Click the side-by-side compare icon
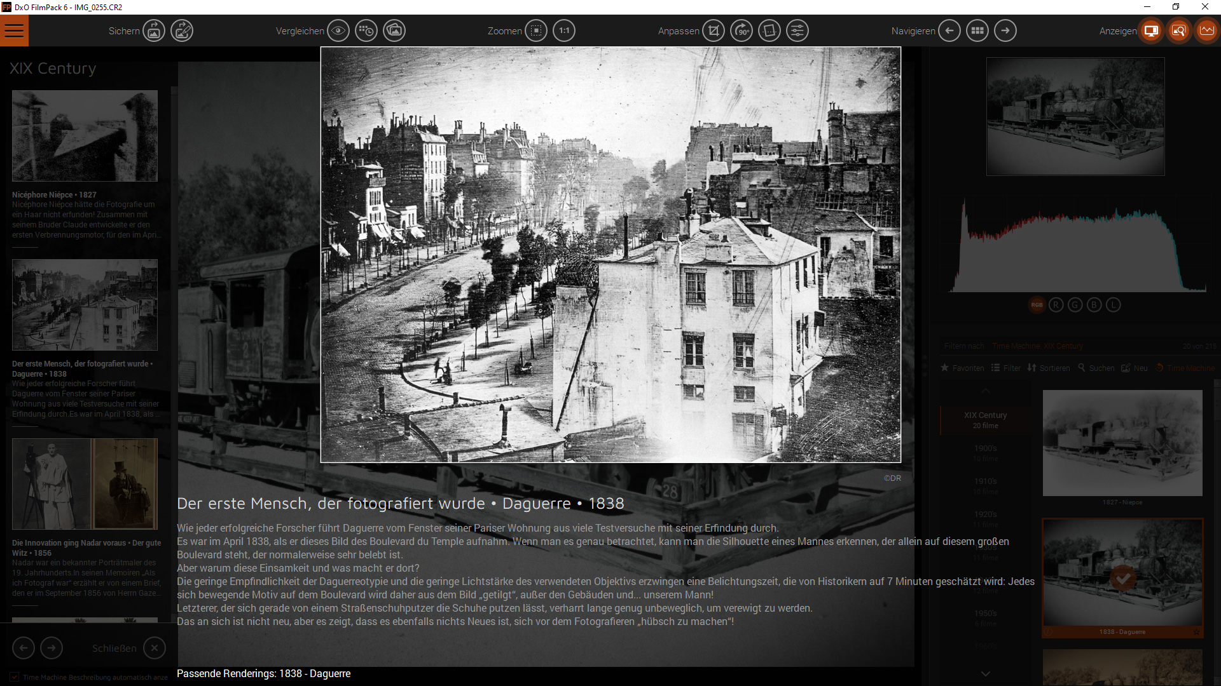Viewport: 1221px width, 686px height. [366, 30]
